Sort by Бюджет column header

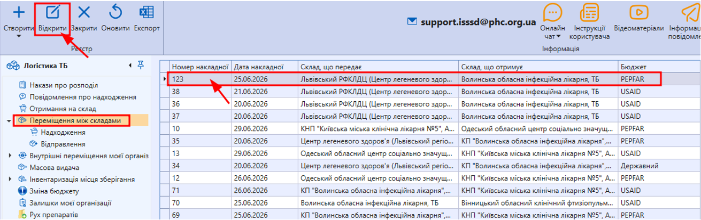tap(660, 67)
